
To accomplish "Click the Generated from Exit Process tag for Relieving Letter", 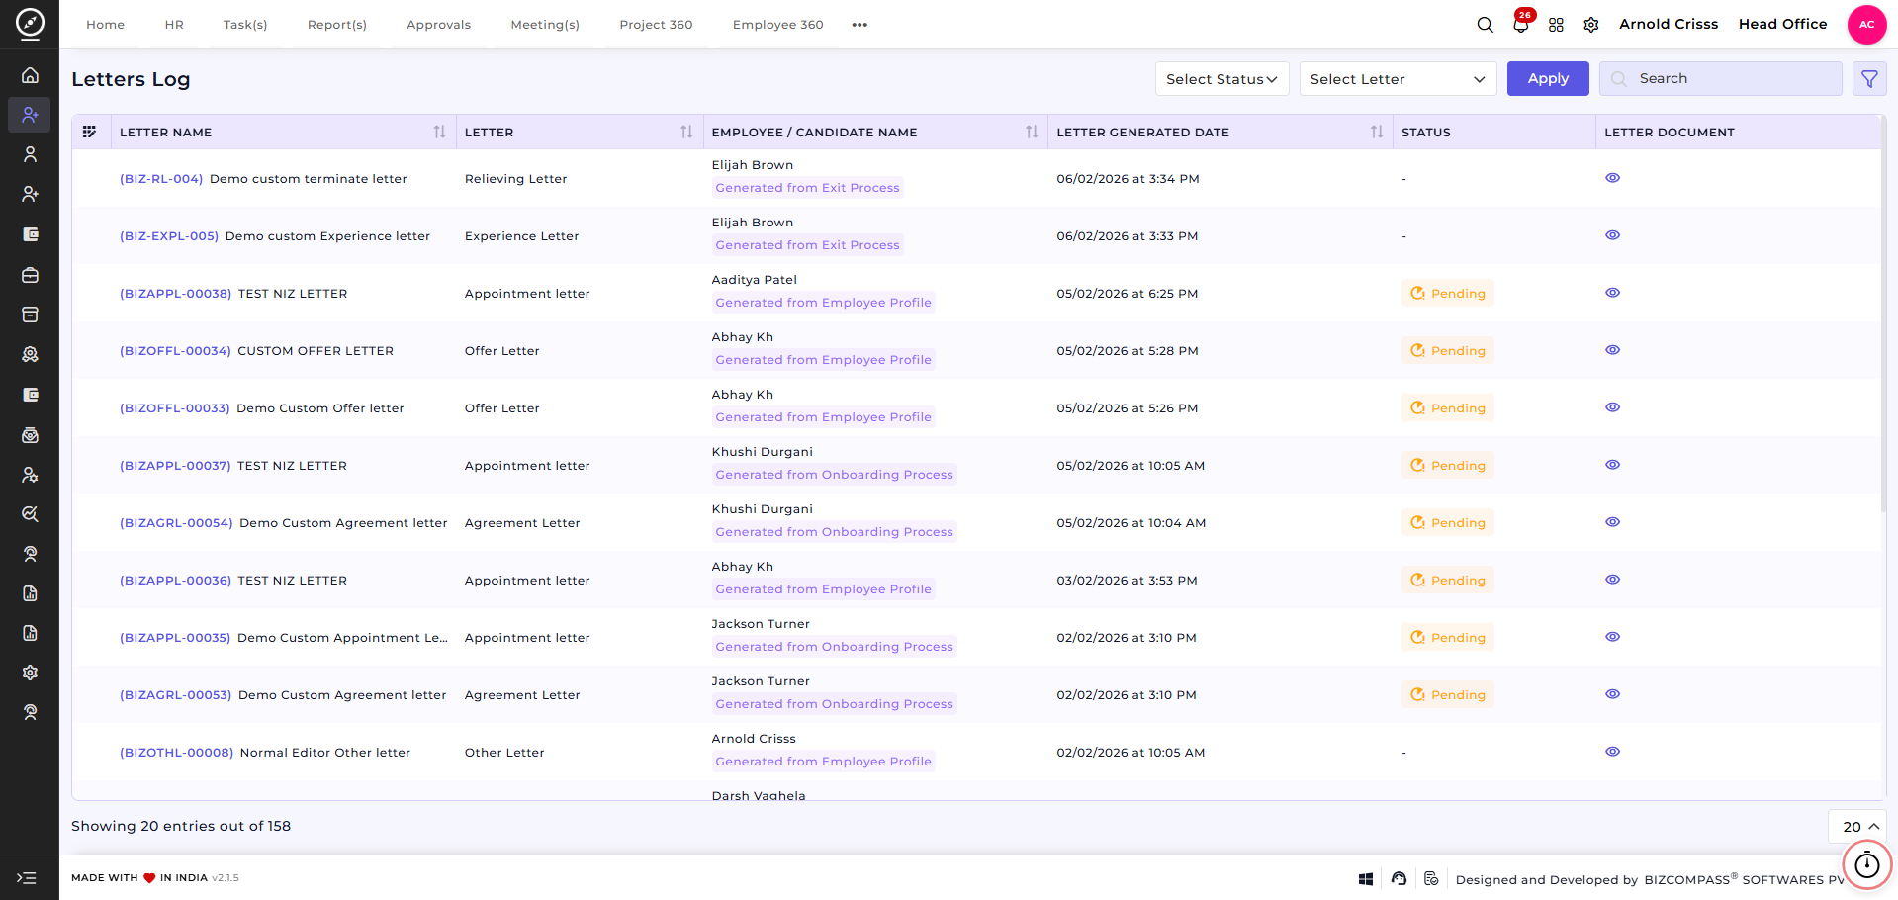I will (807, 188).
